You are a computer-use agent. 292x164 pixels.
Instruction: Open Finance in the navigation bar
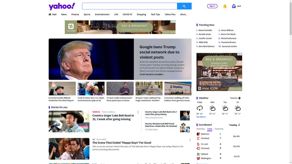point(75,14)
